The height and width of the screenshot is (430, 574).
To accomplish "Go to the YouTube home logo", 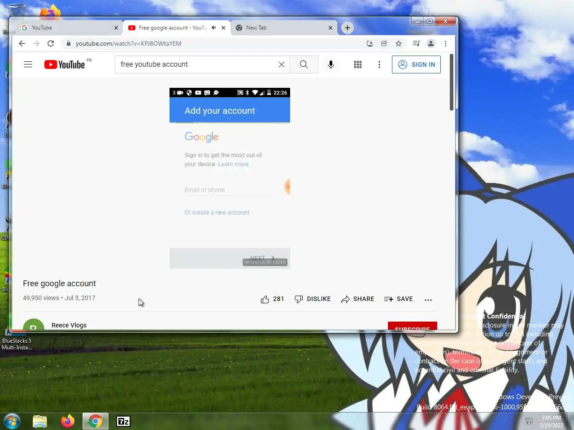I will 65,64.
